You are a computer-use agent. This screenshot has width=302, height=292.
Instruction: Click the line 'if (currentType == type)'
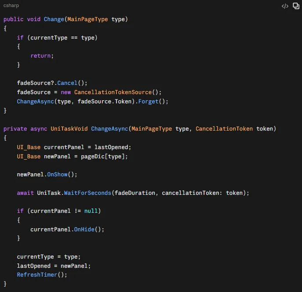(57, 37)
